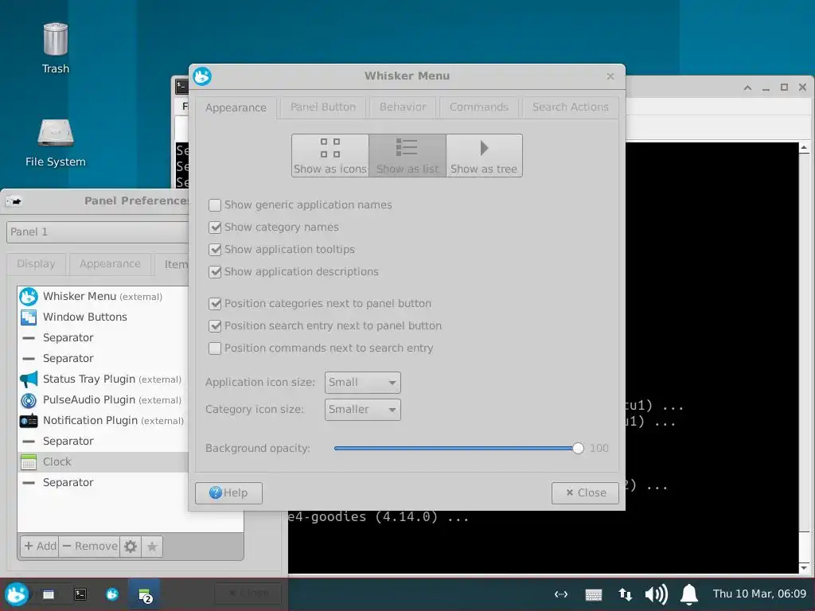Click the taskbar Whisker settings window button

111,593
